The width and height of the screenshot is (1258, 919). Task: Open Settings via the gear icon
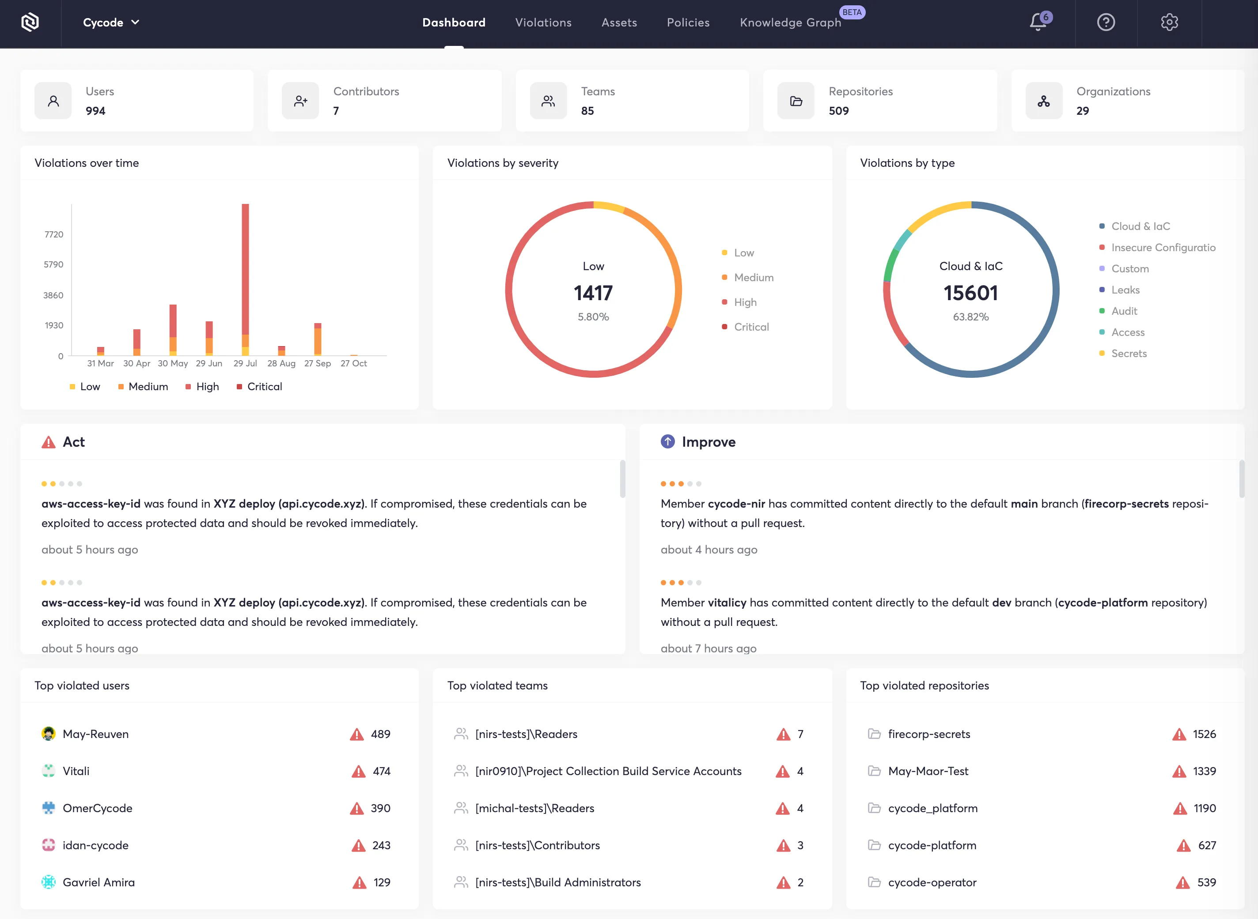tap(1169, 22)
